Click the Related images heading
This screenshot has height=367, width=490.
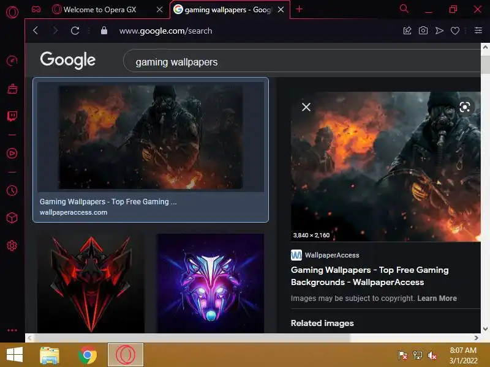coord(322,323)
